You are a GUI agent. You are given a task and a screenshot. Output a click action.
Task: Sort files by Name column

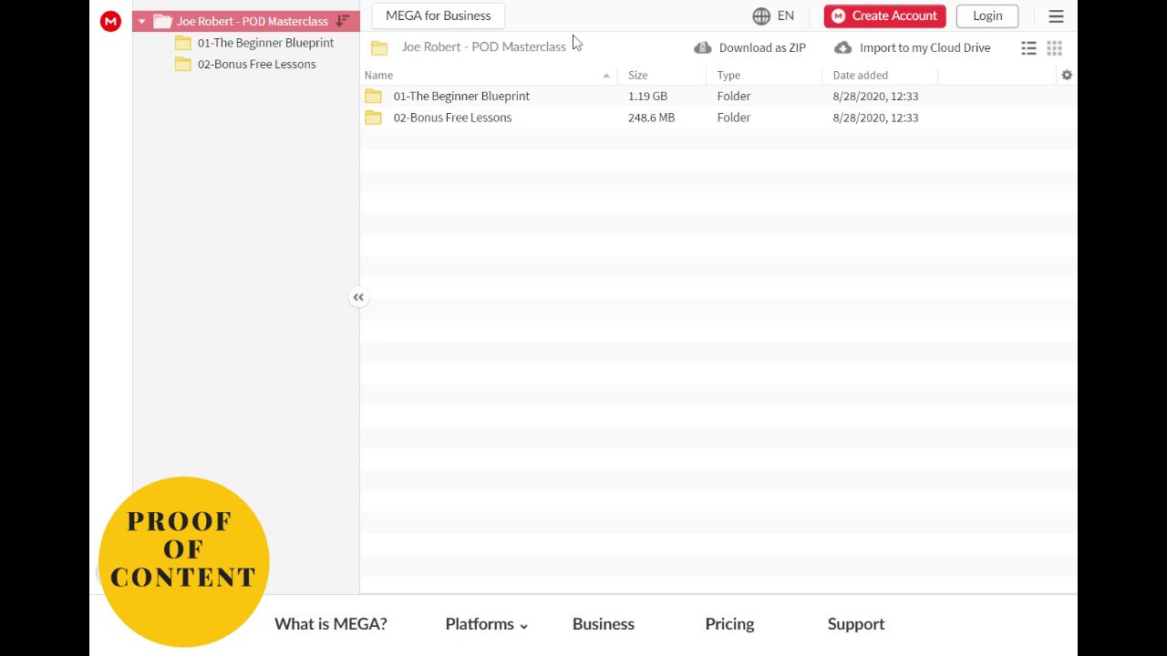[379, 75]
